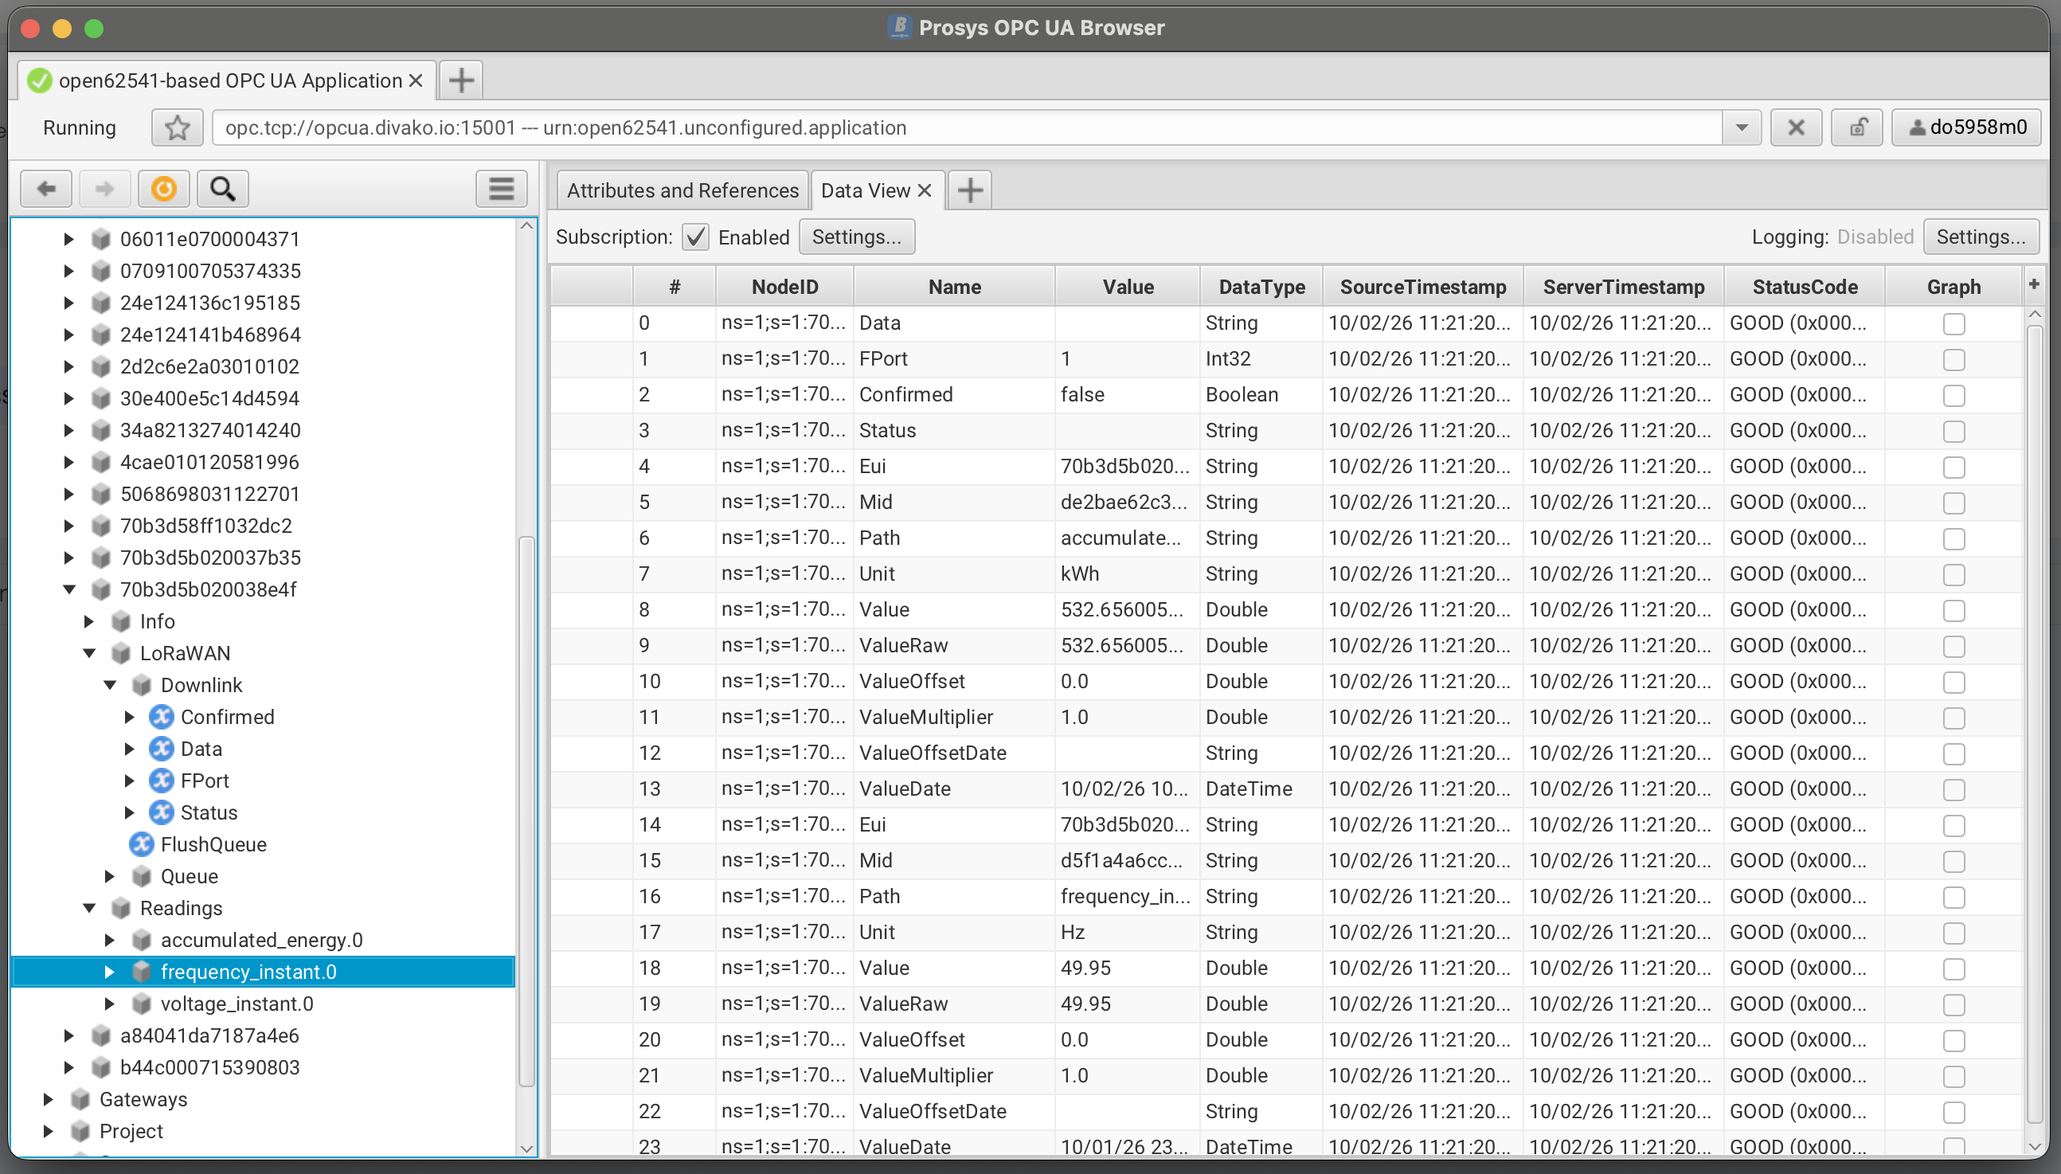Open the hamburger menu above the tree
Image resolution: width=2061 pixels, height=1174 pixels.
coord(502,189)
